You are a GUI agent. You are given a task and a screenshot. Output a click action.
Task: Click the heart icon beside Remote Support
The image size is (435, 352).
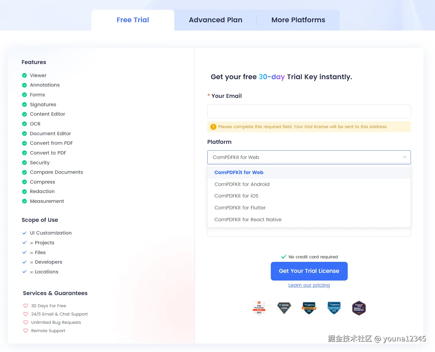26,331
